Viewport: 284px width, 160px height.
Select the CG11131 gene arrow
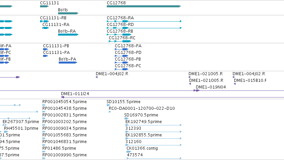(x=44, y=6)
